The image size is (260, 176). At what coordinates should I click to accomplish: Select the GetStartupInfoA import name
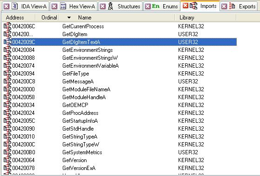[80, 121]
